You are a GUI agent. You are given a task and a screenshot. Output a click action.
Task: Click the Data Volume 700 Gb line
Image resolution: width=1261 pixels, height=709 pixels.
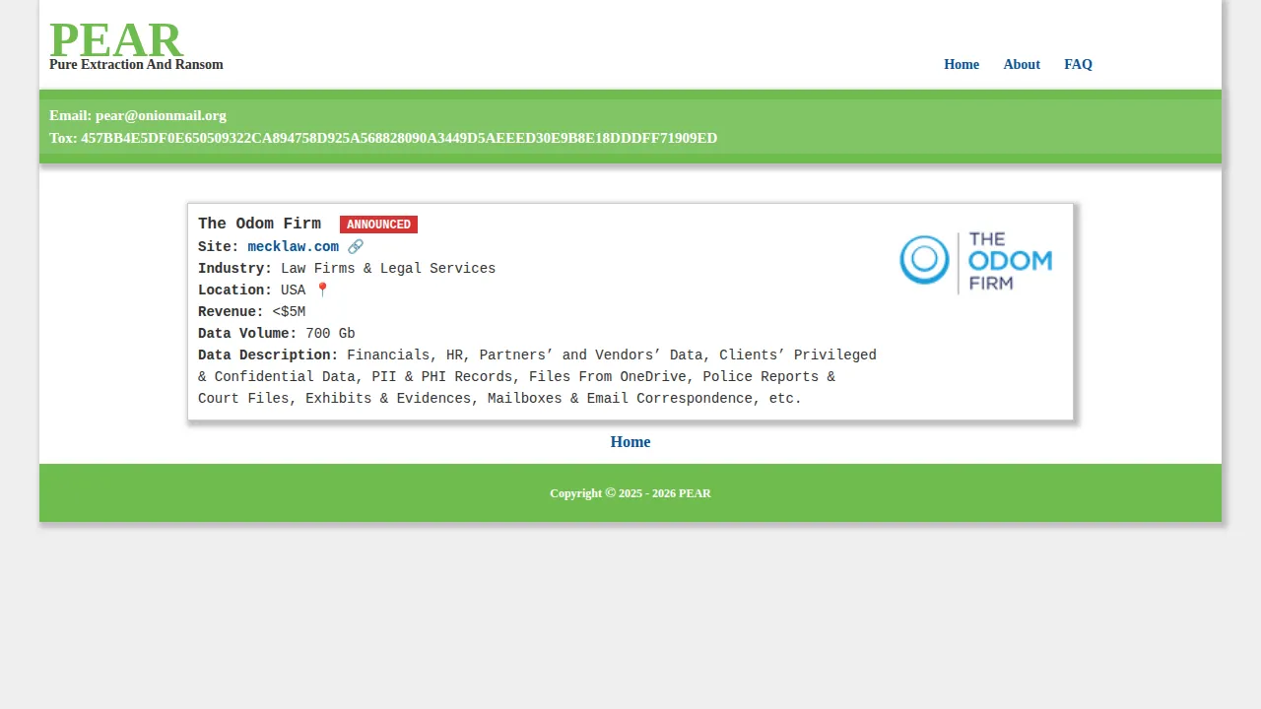(276, 334)
